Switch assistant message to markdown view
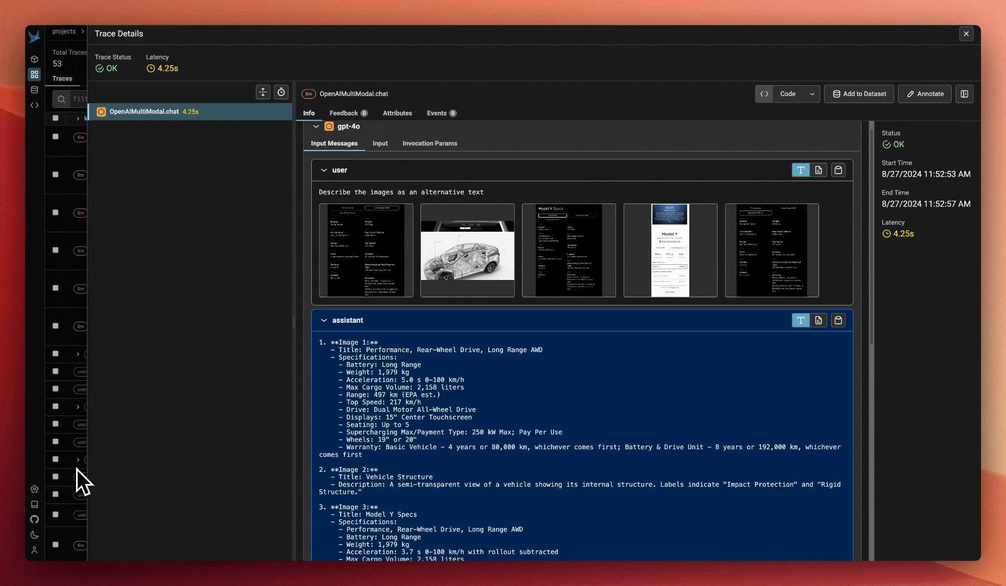This screenshot has width=1006, height=586. pos(819,321)
